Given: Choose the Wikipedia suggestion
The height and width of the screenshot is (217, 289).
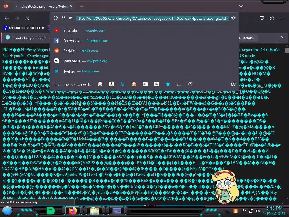Looking at the screenshot, I should [145, 61].
